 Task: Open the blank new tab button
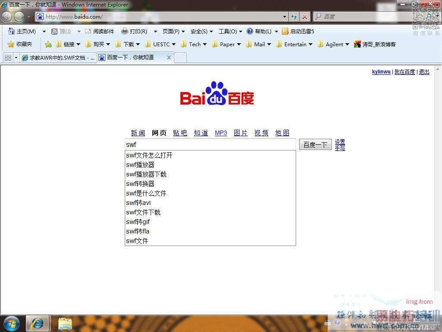180,57
